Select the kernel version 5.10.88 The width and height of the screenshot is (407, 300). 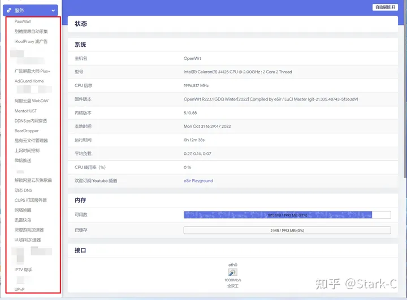coord(190,113)
